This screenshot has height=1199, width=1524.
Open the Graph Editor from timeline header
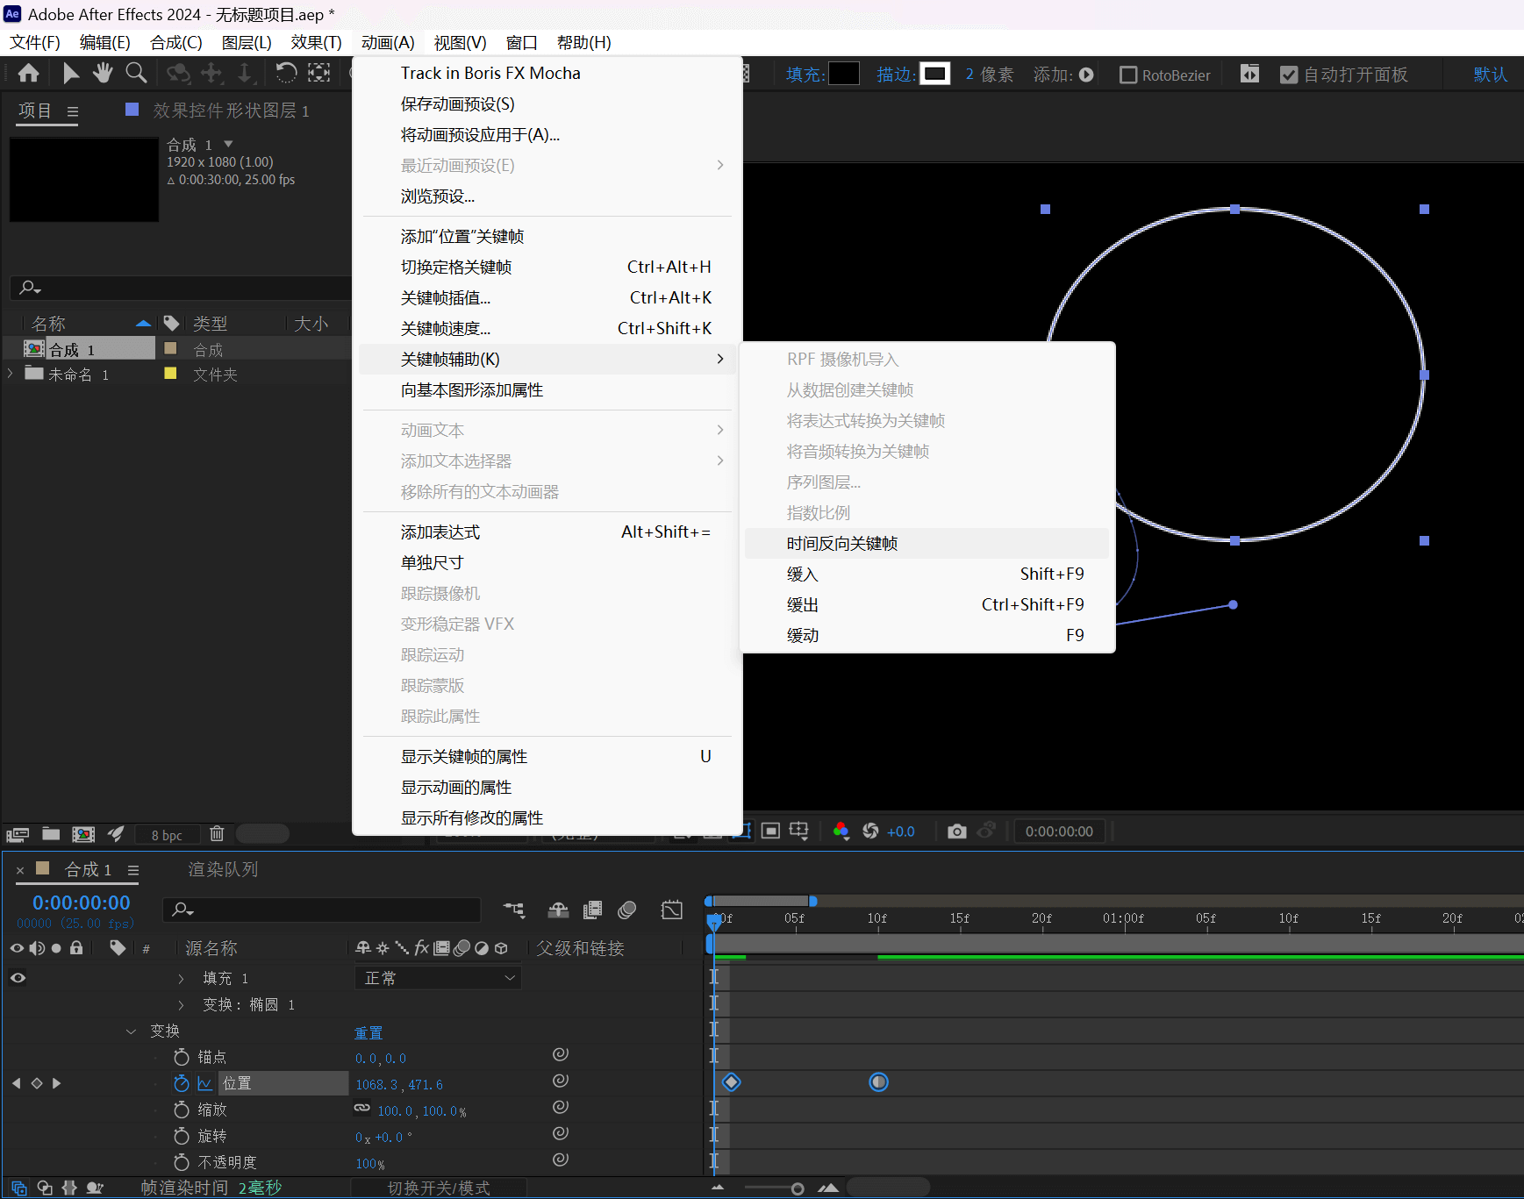pos(672,910)
